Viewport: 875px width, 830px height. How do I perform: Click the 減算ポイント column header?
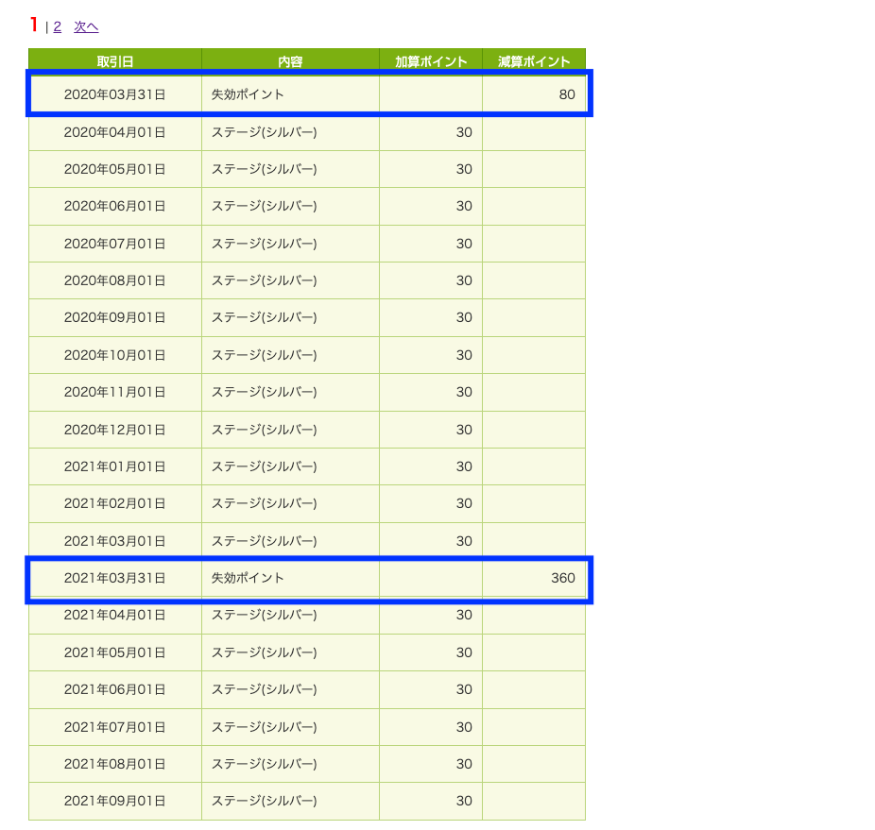[534, 61]
